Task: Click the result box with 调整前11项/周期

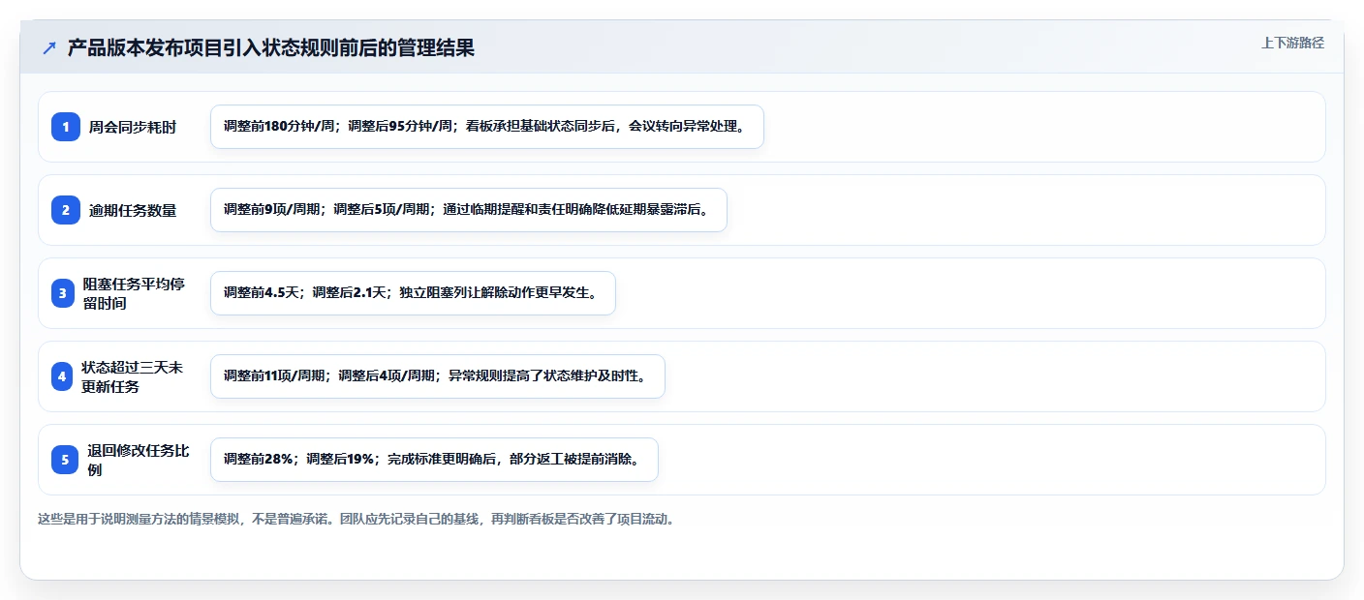Action: (438, 376)
